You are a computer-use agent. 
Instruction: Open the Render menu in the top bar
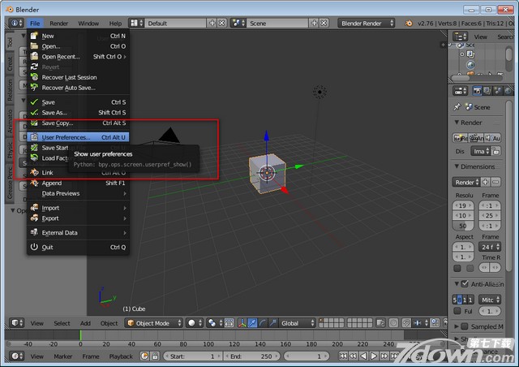[58, 24]
